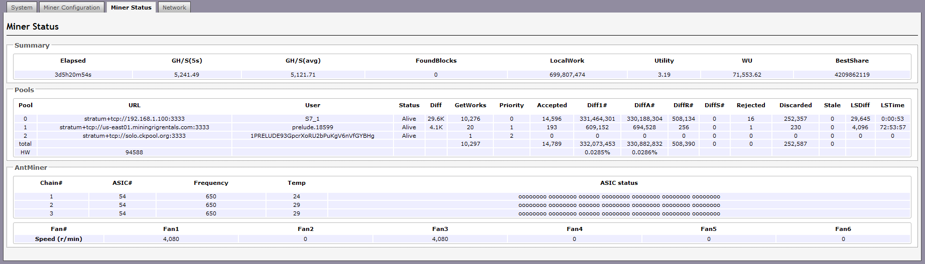Select the WU value 71,553.62
Viewport: 925px width, 264px height.
click(747, 75)
